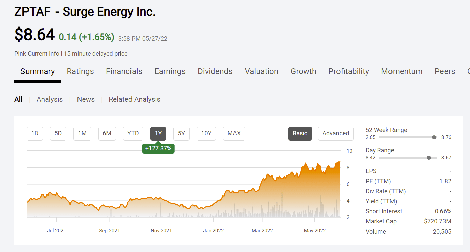Select the 10Y chart range

pos(206,133)
